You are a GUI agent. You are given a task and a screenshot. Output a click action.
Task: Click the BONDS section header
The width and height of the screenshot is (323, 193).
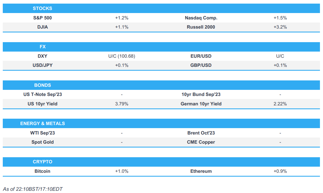(x=42, y=85)
